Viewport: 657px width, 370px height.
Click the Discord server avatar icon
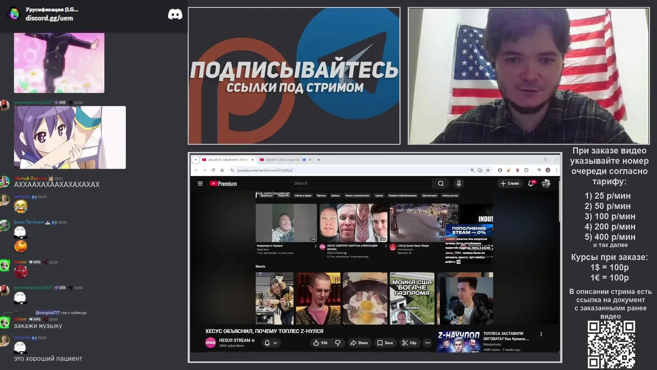coord(14,14)
